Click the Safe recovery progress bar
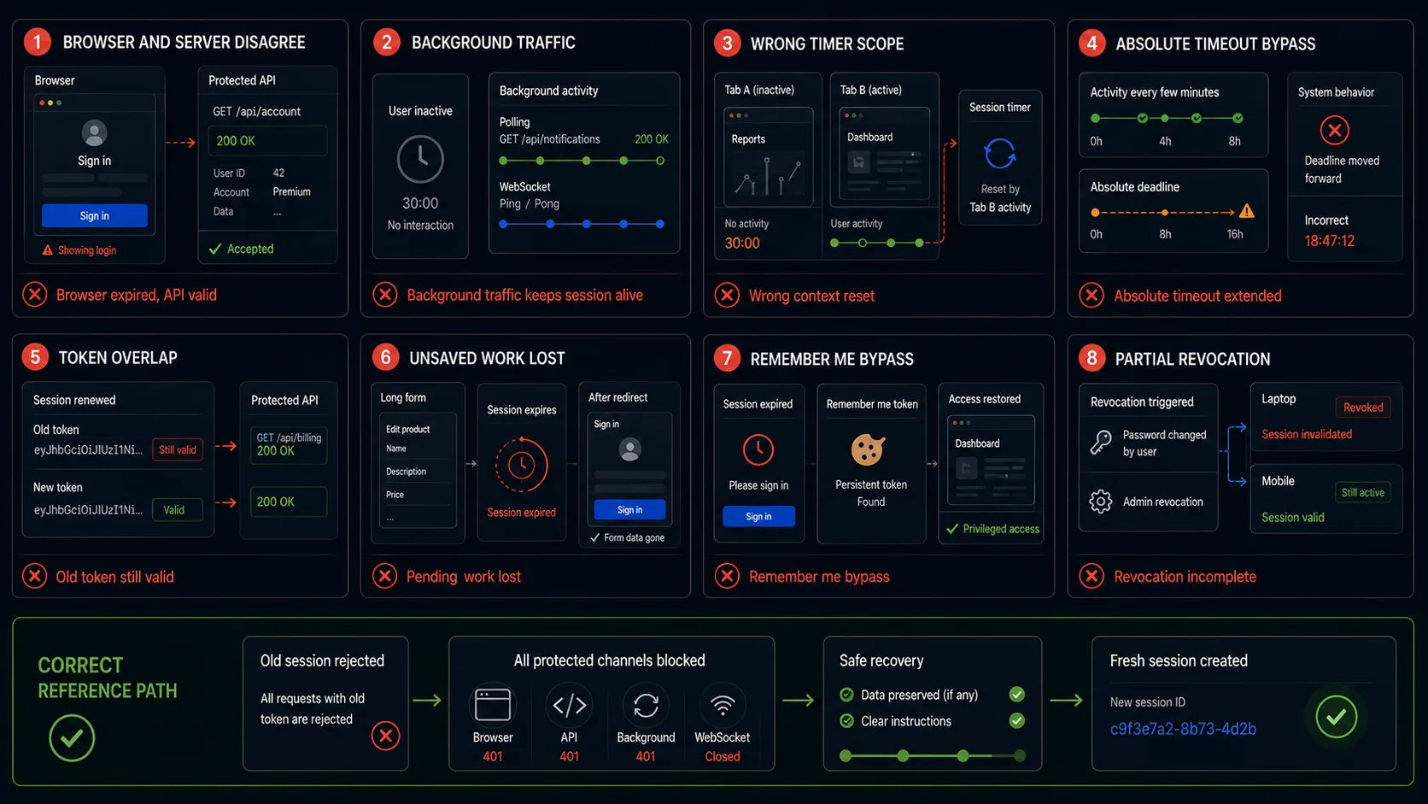This screenshot has height=804, width=1428. [933, 755]
